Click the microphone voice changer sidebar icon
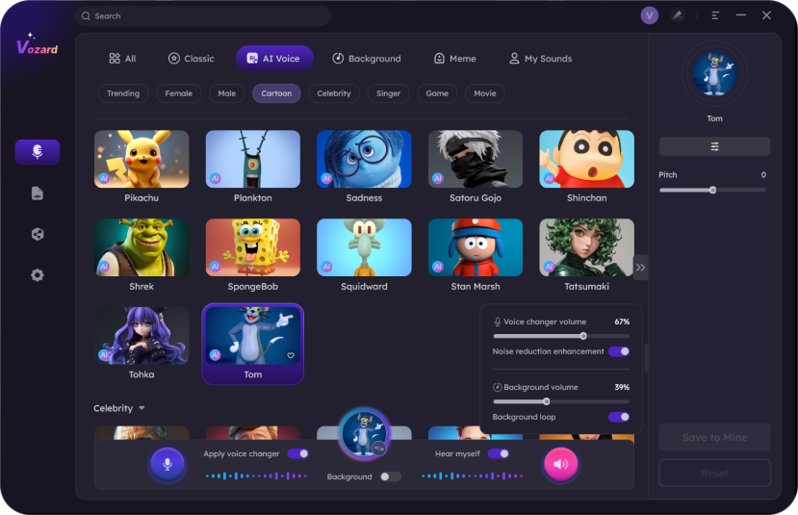This screenshot has height=515, width=798. [x=37, y=152]
